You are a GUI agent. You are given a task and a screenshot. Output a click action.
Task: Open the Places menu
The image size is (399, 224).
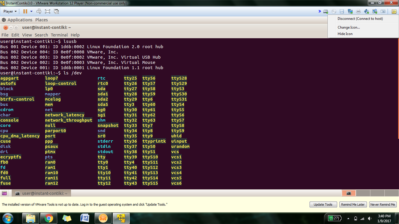(42, 20)
